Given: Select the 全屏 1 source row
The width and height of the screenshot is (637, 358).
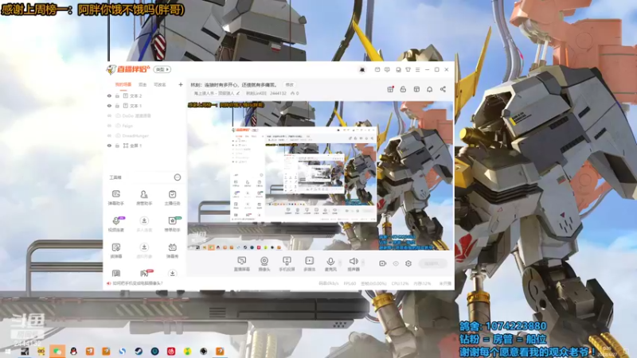Looking at the screenshot, I should [144, 146].
